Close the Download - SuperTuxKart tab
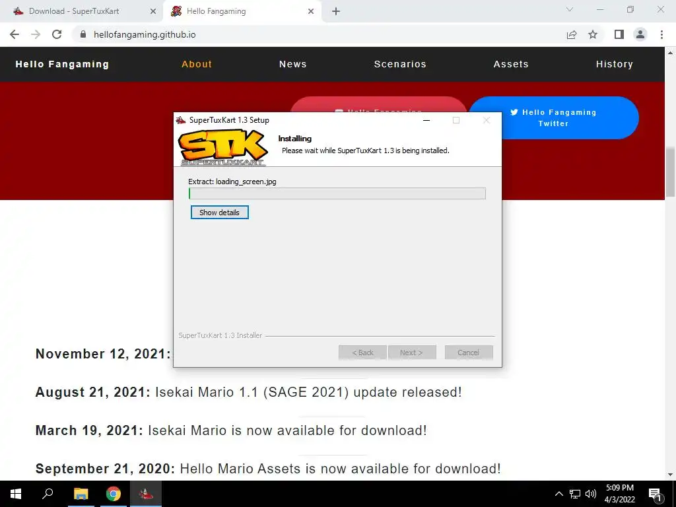The image size is (676, 507). pyautogui.click(x=153, y=12)
